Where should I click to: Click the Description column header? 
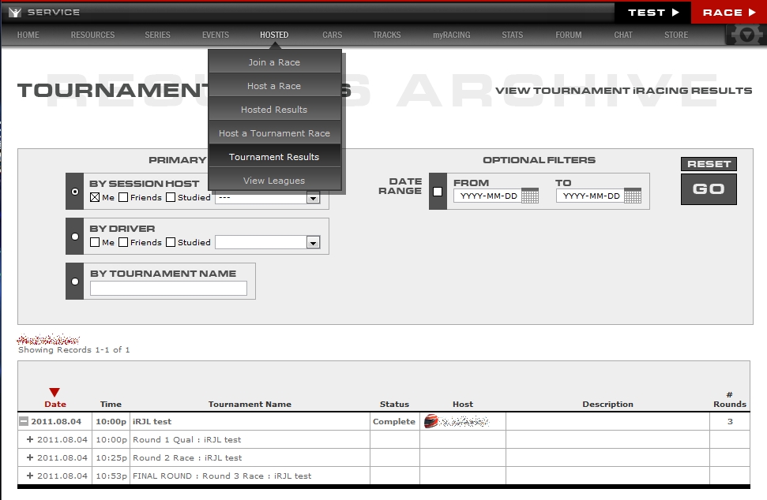point(607,404)
